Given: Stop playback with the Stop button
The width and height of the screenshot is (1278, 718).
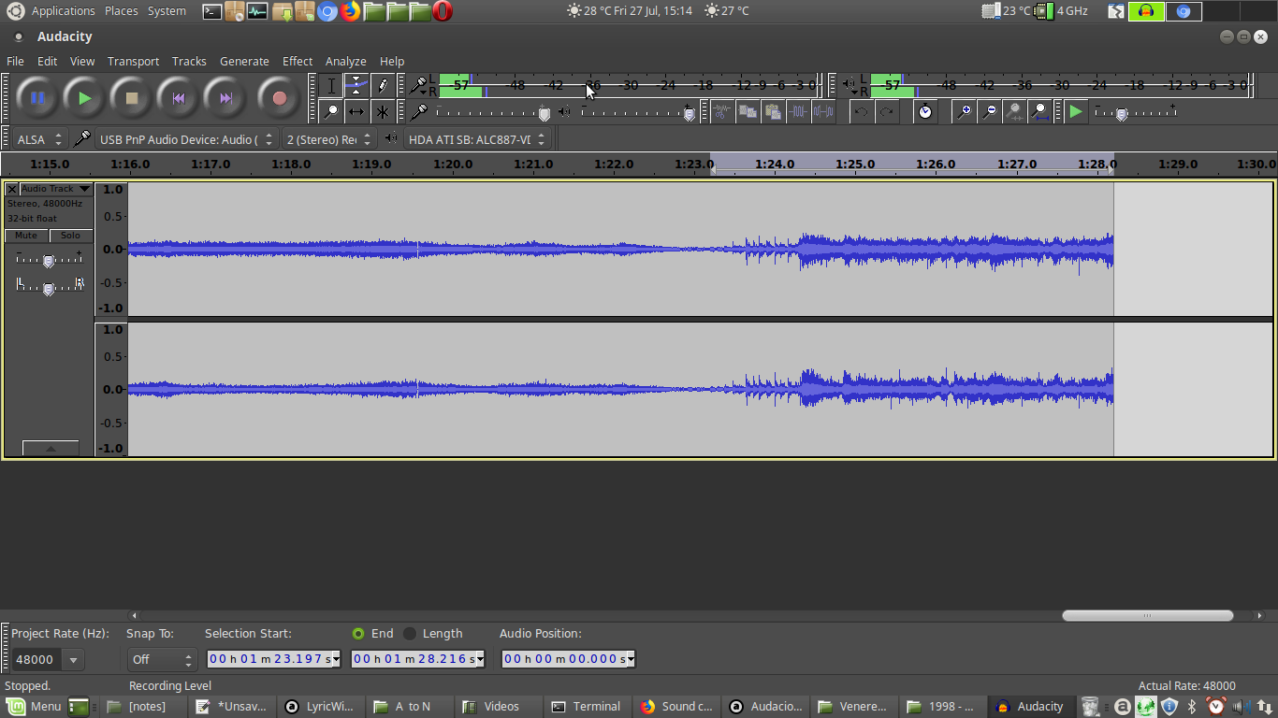Looking at the screenshot, I should 132,97.
